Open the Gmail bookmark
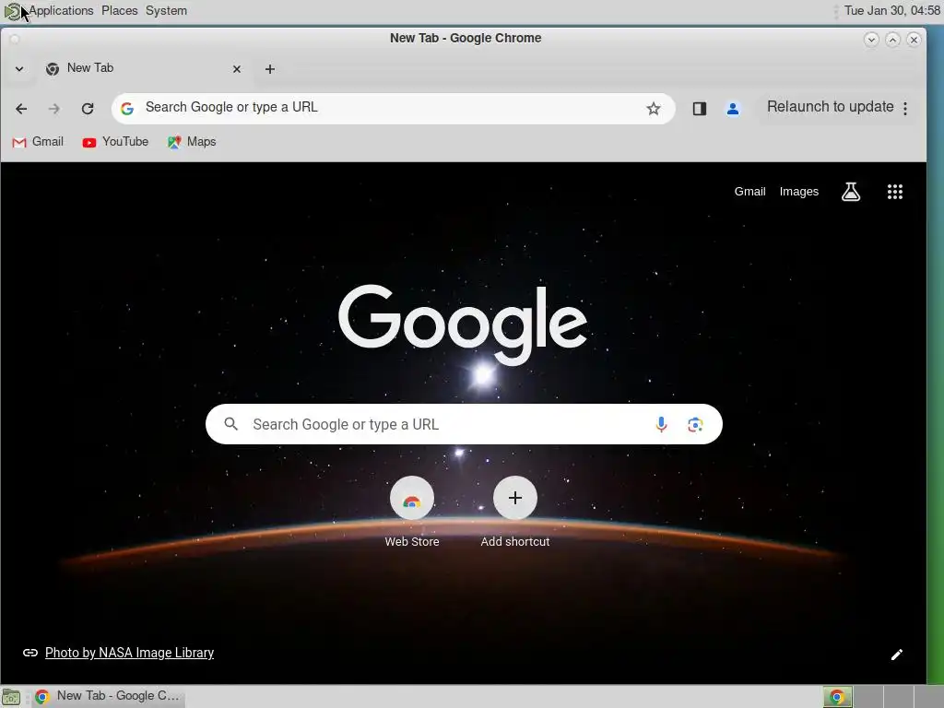This screenshot has height=708, width=944. pos(38,142)
